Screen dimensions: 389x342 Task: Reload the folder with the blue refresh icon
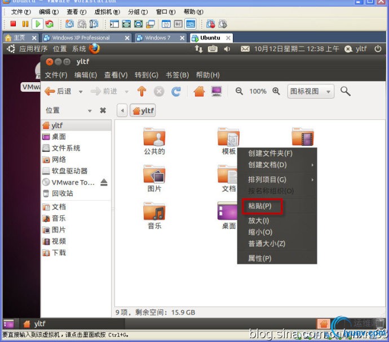176,92
